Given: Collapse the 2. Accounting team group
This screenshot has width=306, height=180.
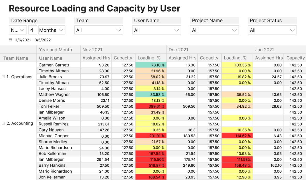Looking at the screenshot, I should 3,123.
